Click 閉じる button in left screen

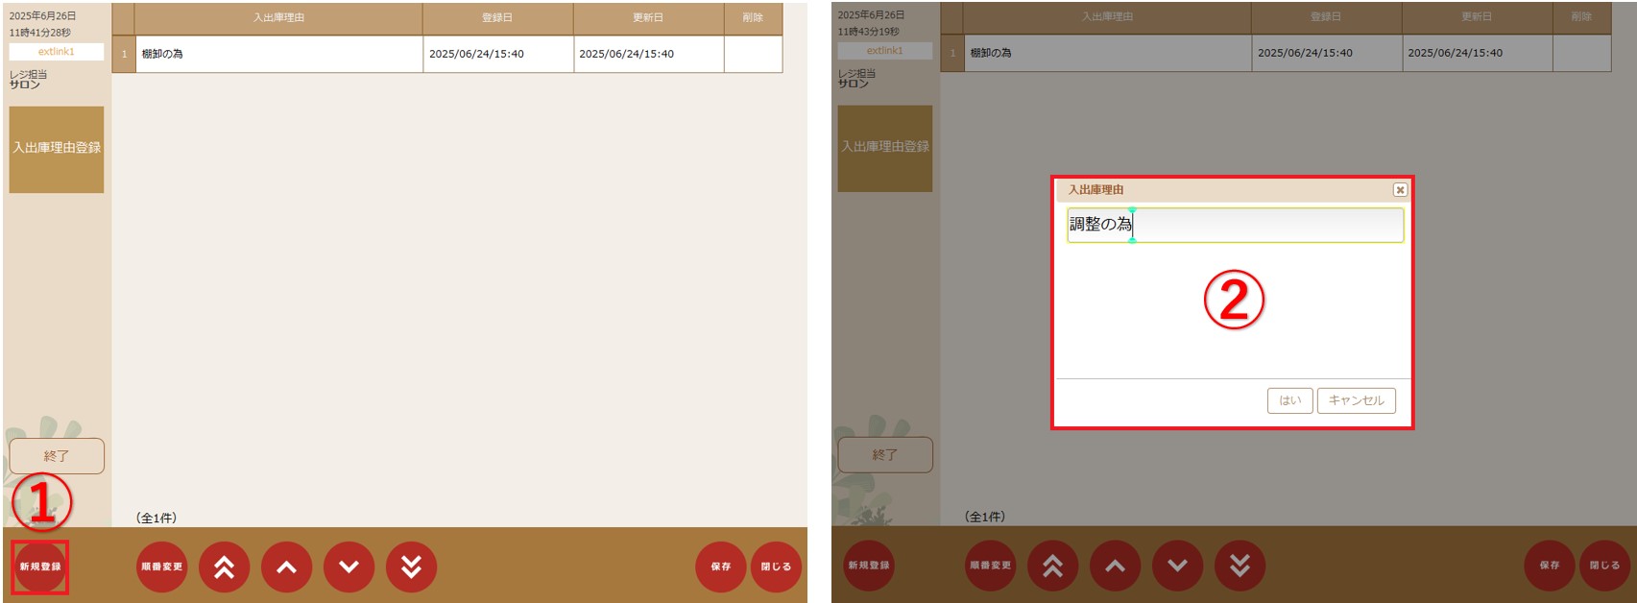click(776, 567)
